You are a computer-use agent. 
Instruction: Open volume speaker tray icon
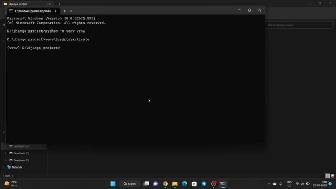tap(302, 184)
